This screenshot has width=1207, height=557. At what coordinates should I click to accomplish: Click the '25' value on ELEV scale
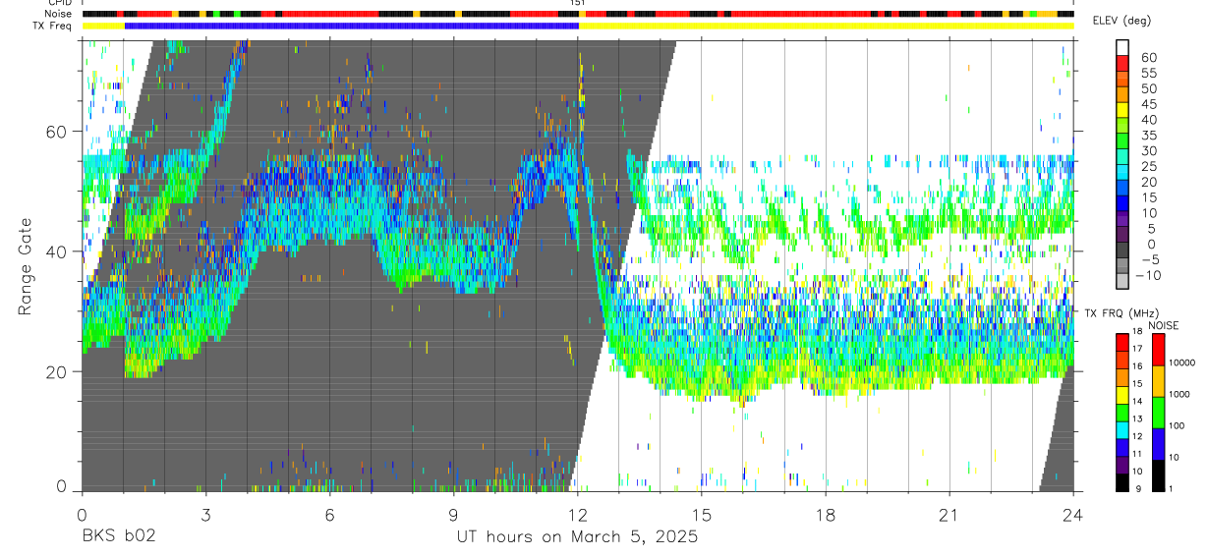[1147, 167]
